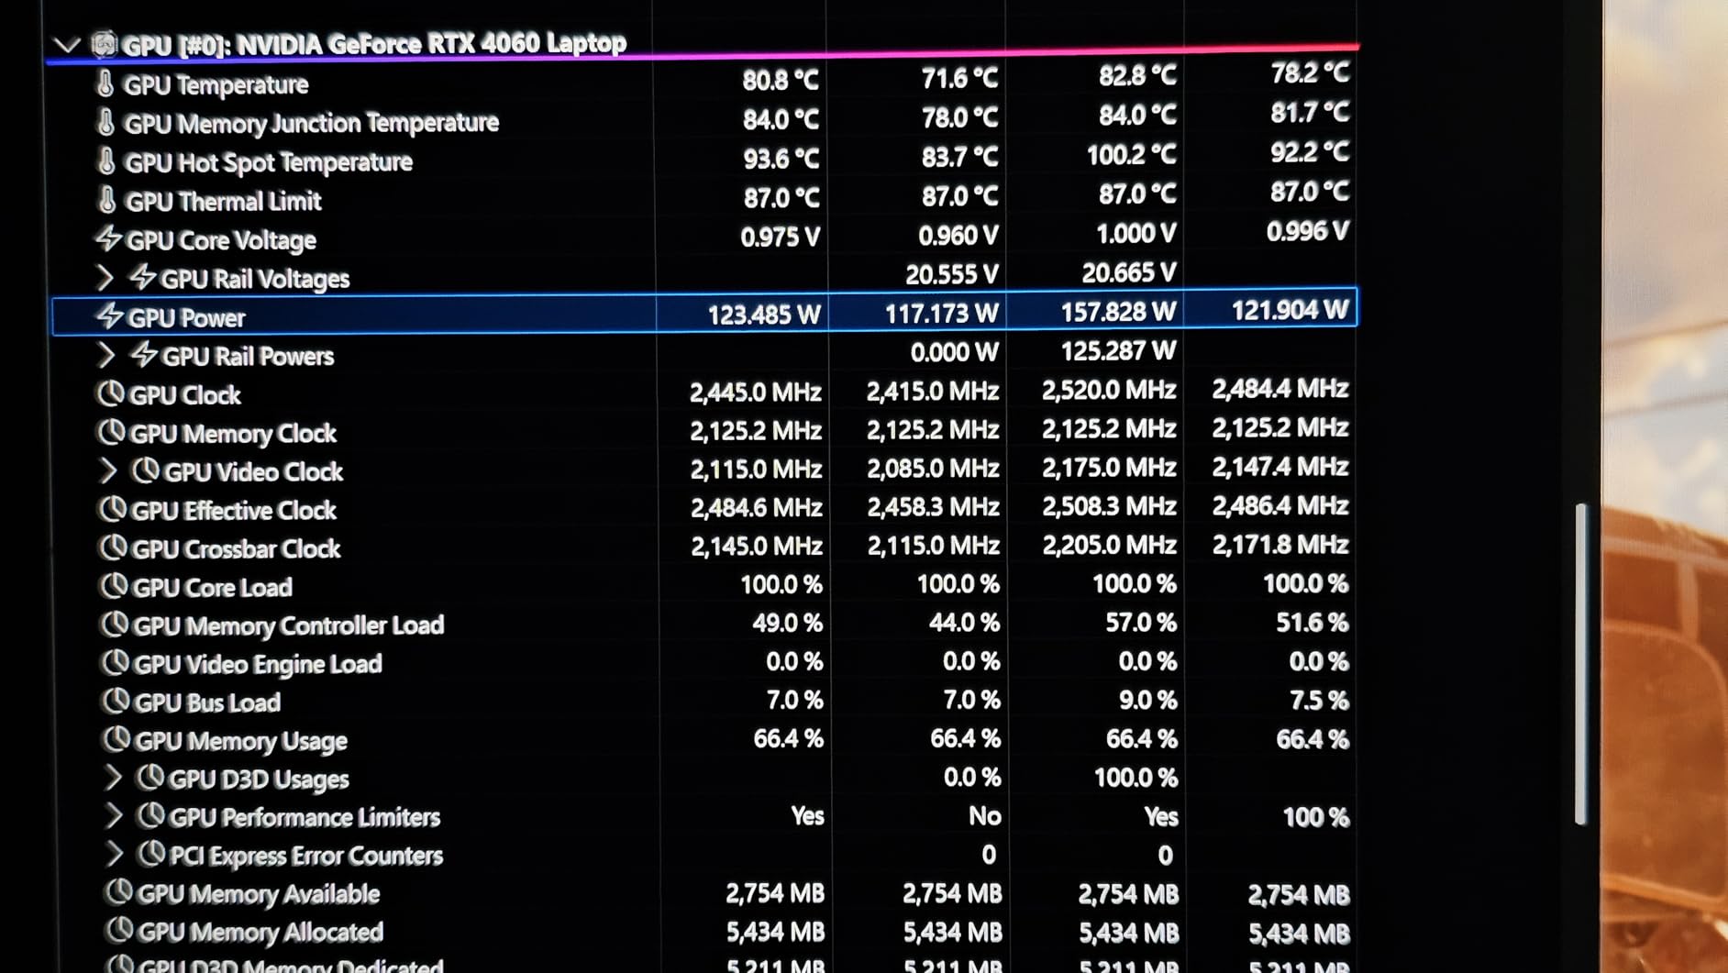Select the GPU Crossbar Clock label
The width and height of the screenshot is (1728, 973).
pyautogui.click(x=237, y=549)
